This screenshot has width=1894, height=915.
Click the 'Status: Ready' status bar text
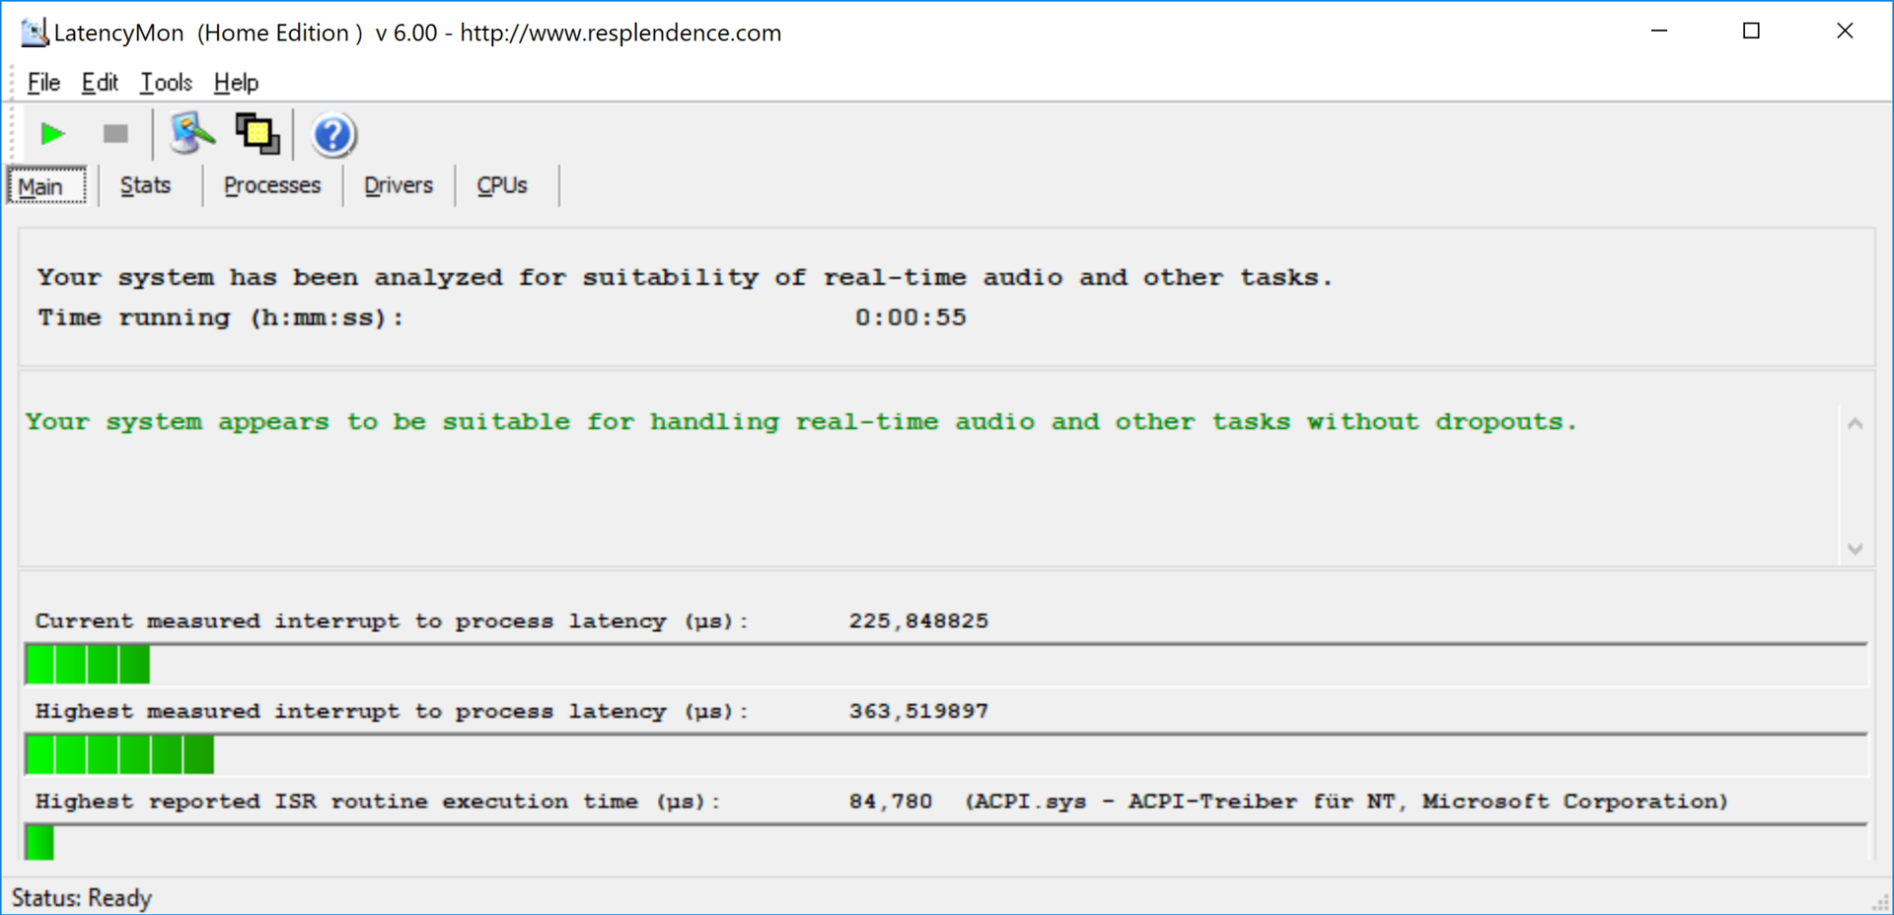click(82, 898)
